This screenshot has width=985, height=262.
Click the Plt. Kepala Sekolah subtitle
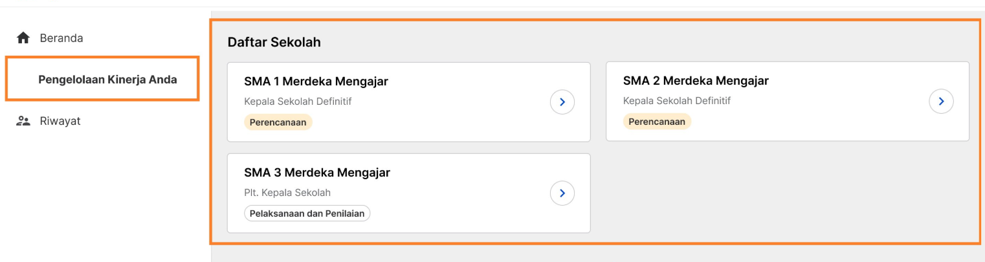pos(287,193)
